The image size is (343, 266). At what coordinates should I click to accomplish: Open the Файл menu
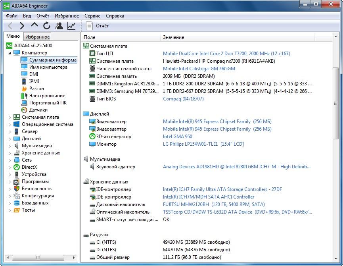[11, 16]
